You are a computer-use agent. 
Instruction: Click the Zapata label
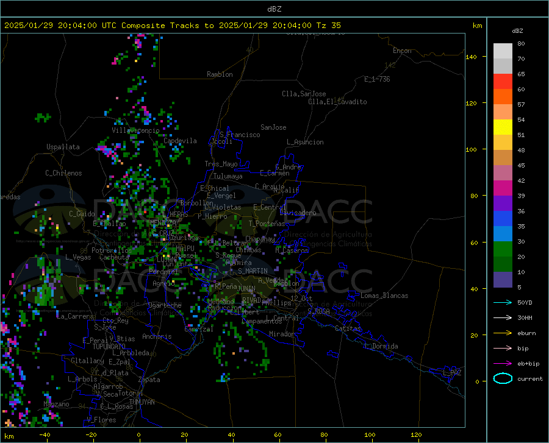point(149,380)
